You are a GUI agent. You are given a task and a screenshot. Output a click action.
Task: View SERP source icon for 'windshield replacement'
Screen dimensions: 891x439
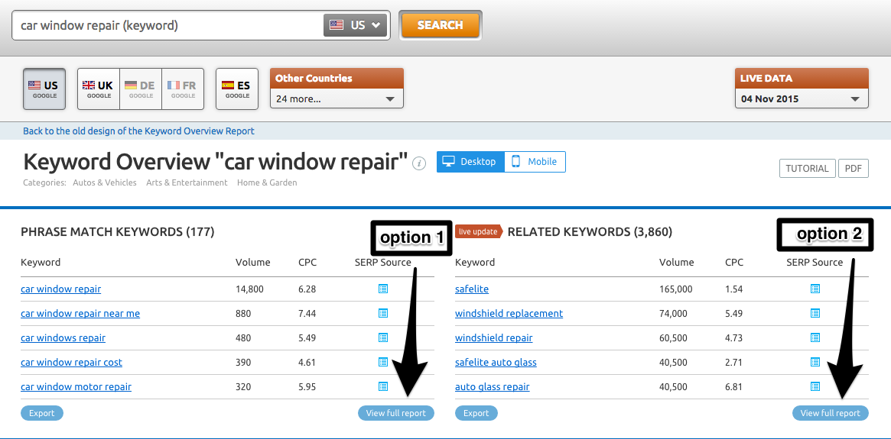point(815,314)
